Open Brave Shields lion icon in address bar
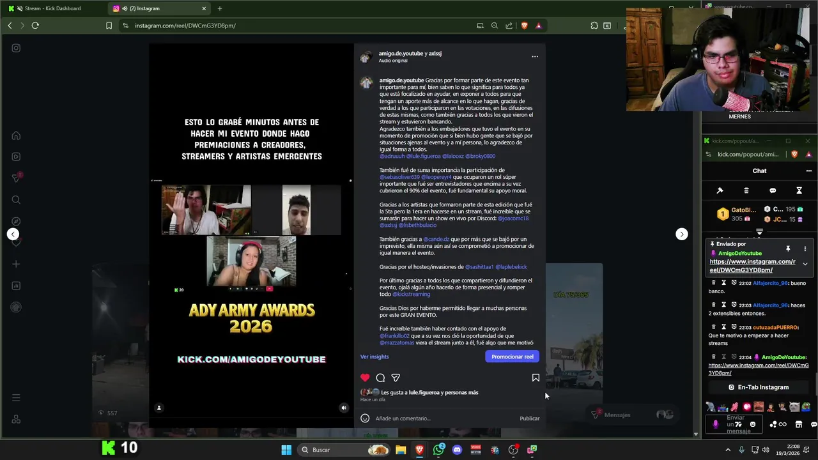This screenshot has width=818, height=460. pyautogui.click(x=525, y=26)
